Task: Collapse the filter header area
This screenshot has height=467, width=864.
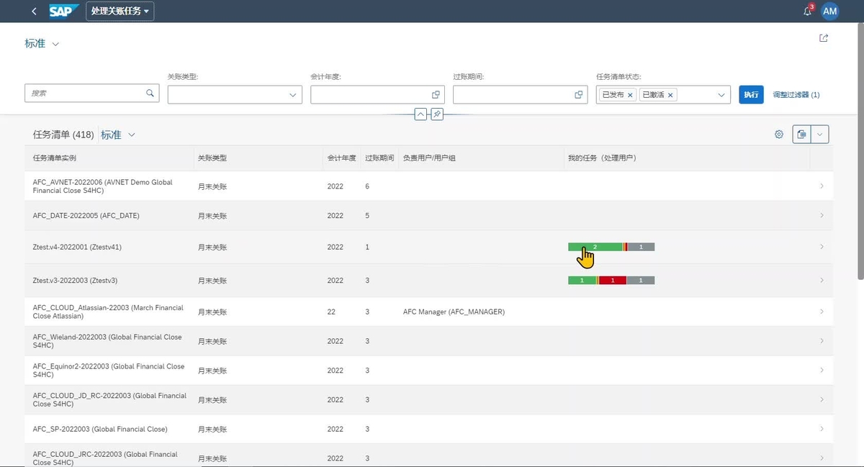Action: click(420, 114)
